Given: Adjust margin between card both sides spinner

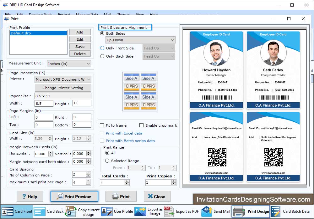Looking at the screenshot, I should pyautogui.click(x=89, y=161).
